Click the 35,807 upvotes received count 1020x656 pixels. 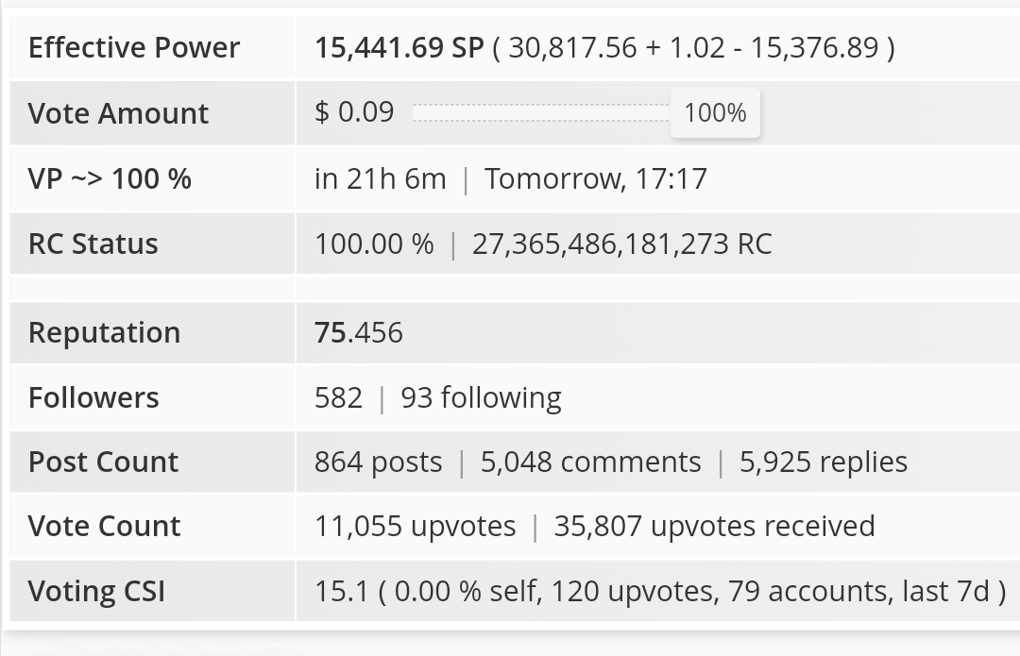click(x=714, y=527)
